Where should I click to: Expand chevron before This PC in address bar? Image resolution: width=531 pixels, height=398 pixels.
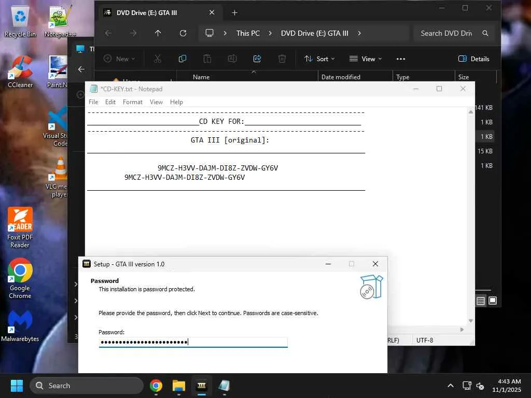(225, 33)
